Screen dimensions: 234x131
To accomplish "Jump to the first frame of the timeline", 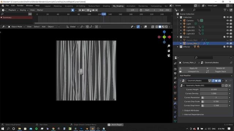I will coord(80,10).
